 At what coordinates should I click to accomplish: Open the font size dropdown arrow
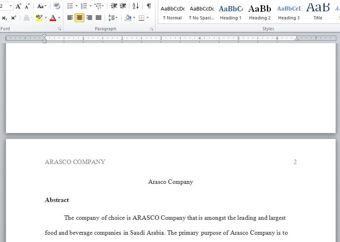(10, 6)
